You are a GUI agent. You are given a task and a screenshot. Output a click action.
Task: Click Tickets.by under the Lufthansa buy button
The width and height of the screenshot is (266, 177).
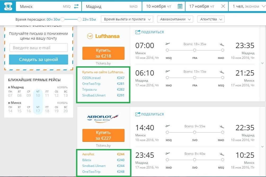[x=103, y=63]
